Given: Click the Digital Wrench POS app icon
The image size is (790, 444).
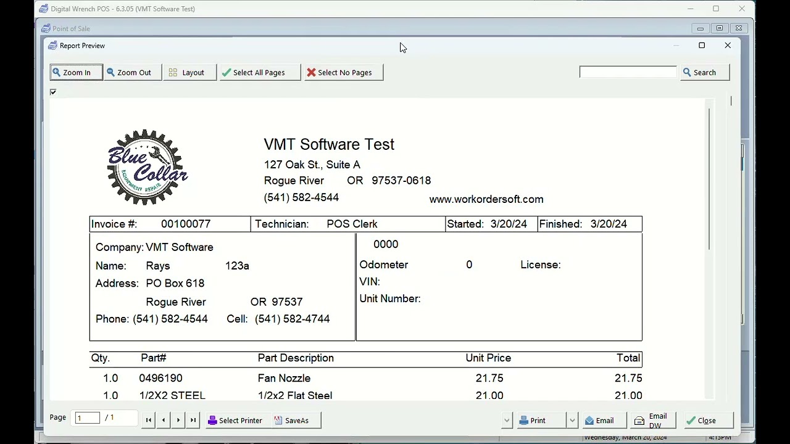Looking at the screenshot, I should click(43, 9).
